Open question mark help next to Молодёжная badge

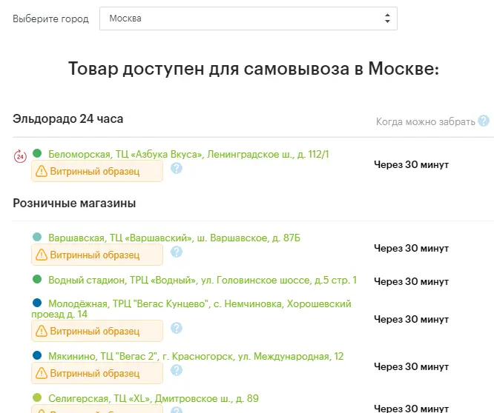coord(177,328)
